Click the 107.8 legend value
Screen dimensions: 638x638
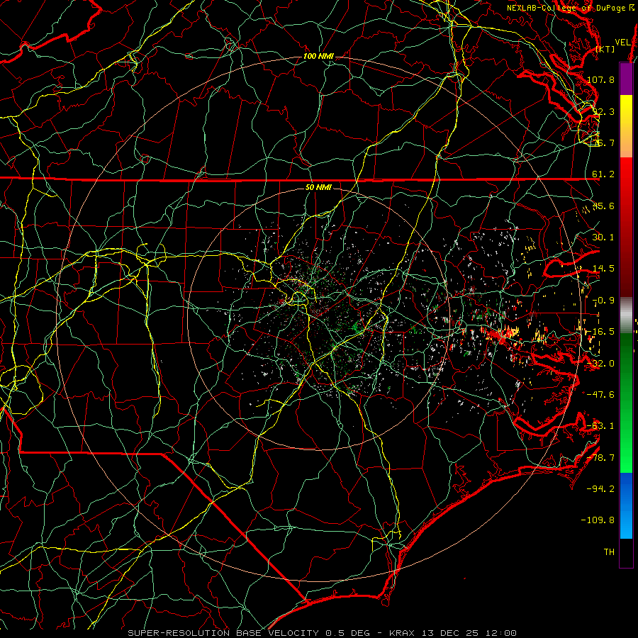(600, 79)
